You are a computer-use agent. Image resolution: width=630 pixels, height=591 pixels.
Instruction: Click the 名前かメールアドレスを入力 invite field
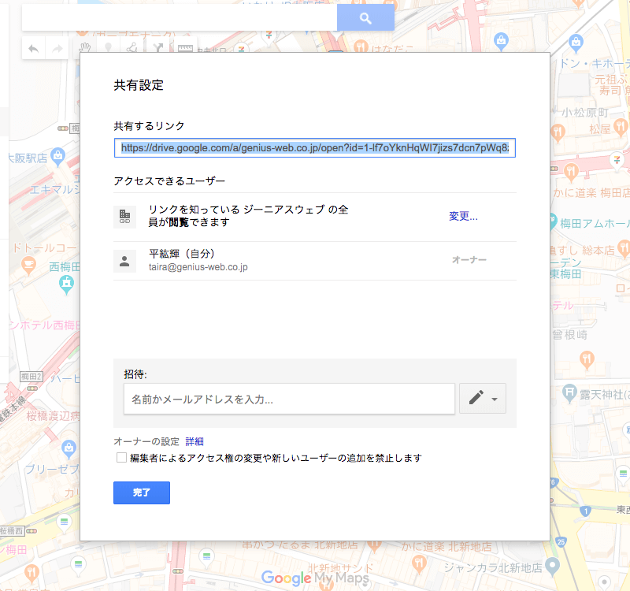pyautogui.click(x=289, y=399)
